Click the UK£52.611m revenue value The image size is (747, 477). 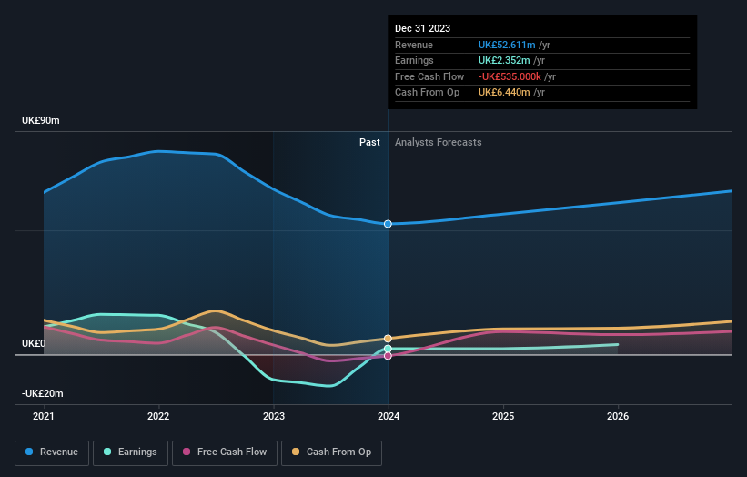[x=507, y=45]
